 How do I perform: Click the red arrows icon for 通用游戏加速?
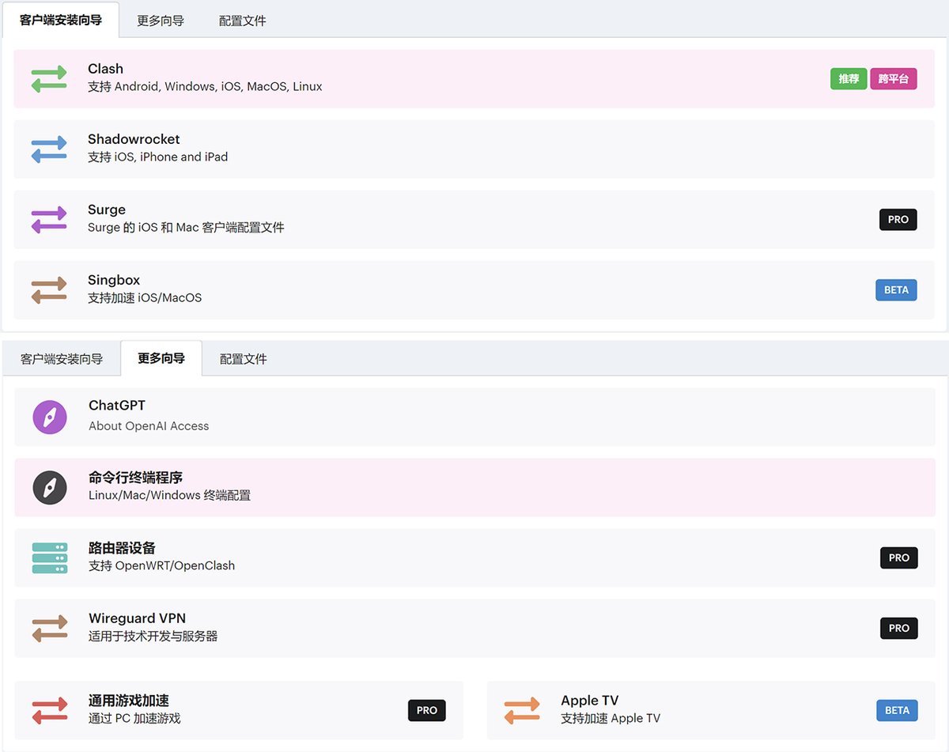(50, 710)
